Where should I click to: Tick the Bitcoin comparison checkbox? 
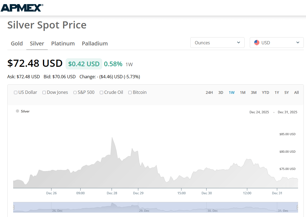pos(130,92)
